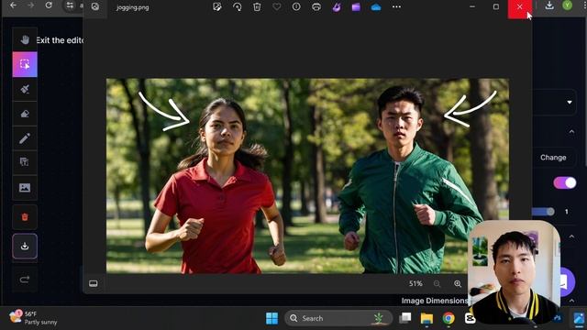Pick the eraser tool in editor sidebar
Screen dimensions: 587x330
coord(25,114)
